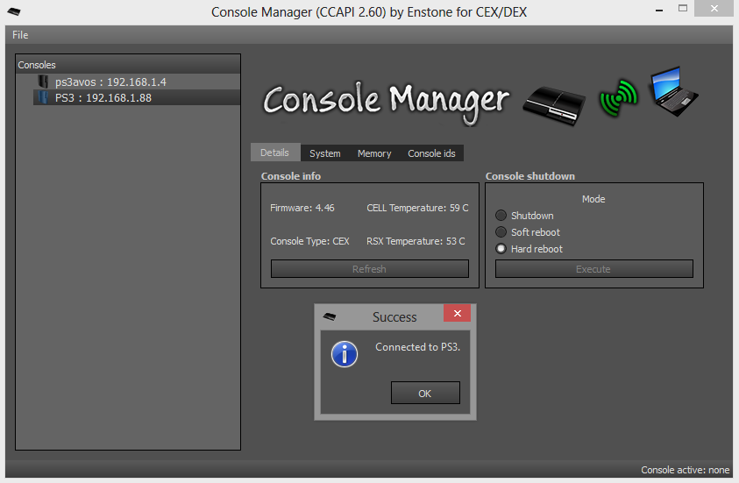739x483 pixels.
Task: Click the black PS3 console graphic in banner
Action: [x=554, y=105]
